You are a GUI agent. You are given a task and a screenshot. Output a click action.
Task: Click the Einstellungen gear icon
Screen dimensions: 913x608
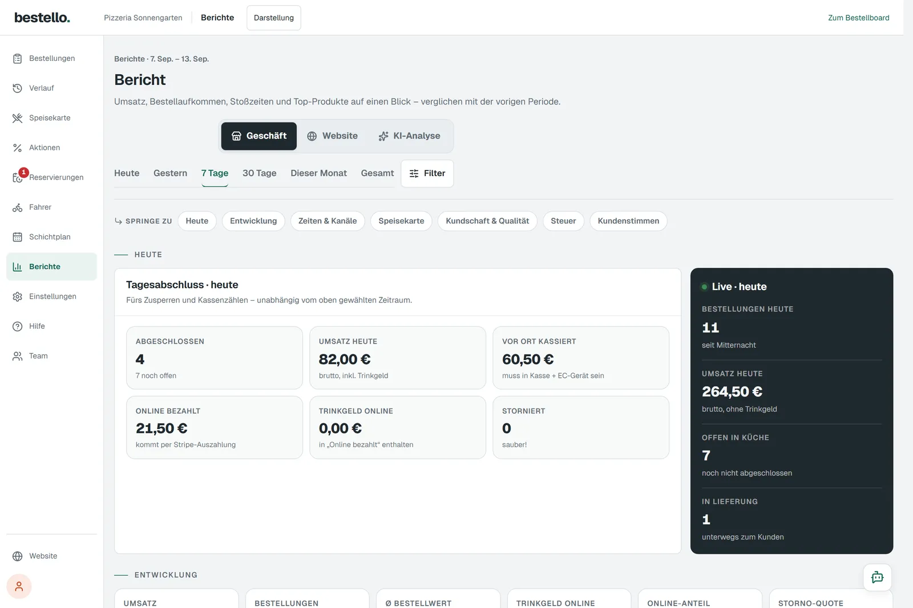[18, 296]
